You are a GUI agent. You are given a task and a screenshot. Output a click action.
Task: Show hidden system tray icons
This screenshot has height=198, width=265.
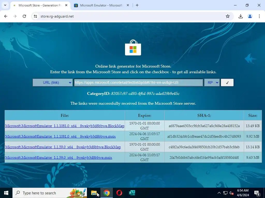click(219, 193)
